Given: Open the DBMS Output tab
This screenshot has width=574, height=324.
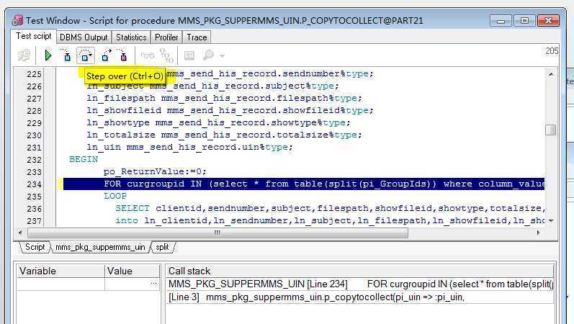Looking at the screenshot, I should [x=84, y=37].
